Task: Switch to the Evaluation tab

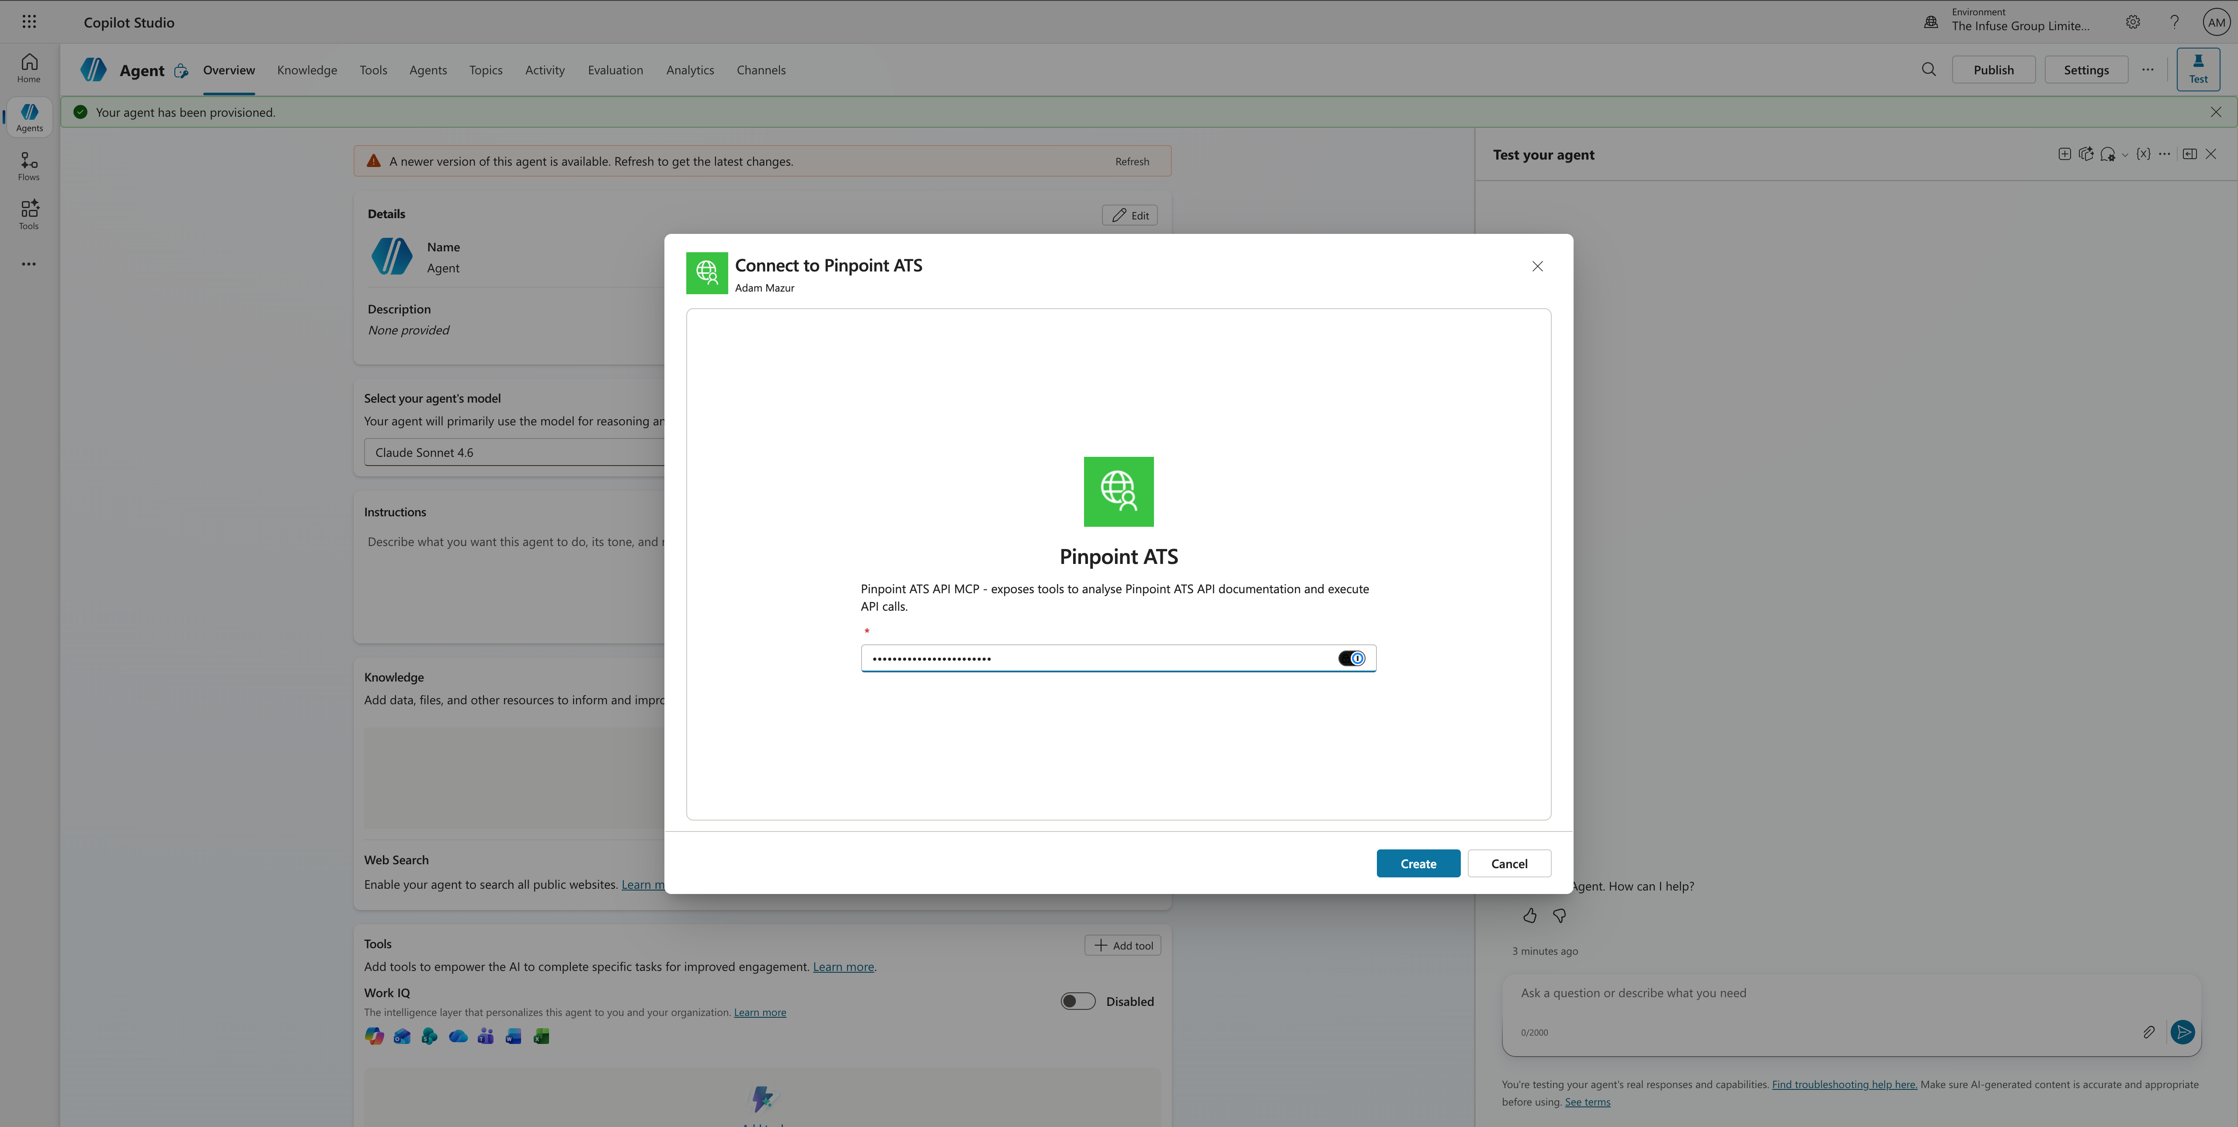Action: pyautogui.click(x=615, y=70)
